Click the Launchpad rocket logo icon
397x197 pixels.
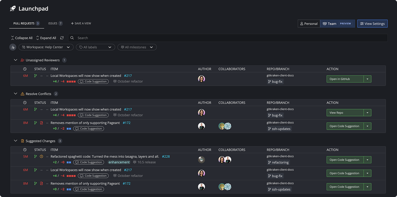pyautogui.click(x=13, y=9)
